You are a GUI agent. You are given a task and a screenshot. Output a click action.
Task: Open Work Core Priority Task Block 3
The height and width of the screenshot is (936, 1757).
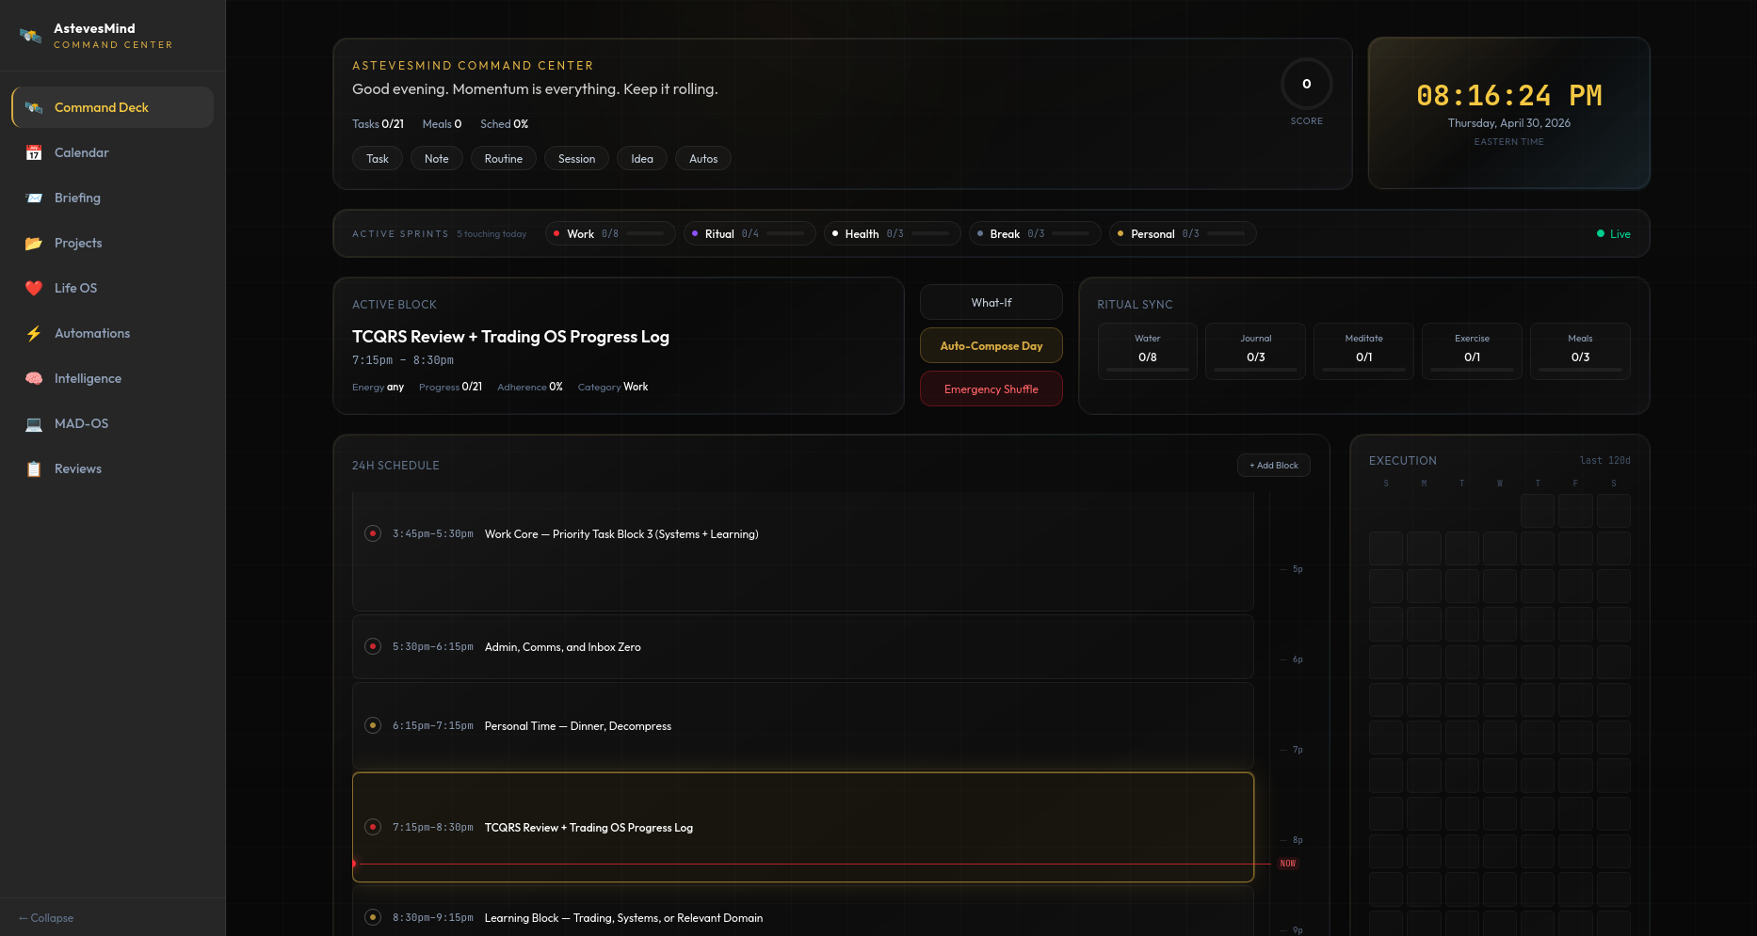[803, 550]
